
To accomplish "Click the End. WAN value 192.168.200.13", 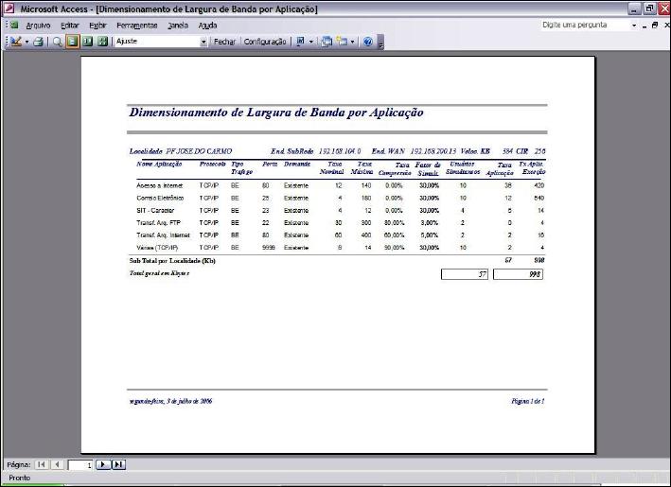I will pyautogui.click(x=433, y=151).
